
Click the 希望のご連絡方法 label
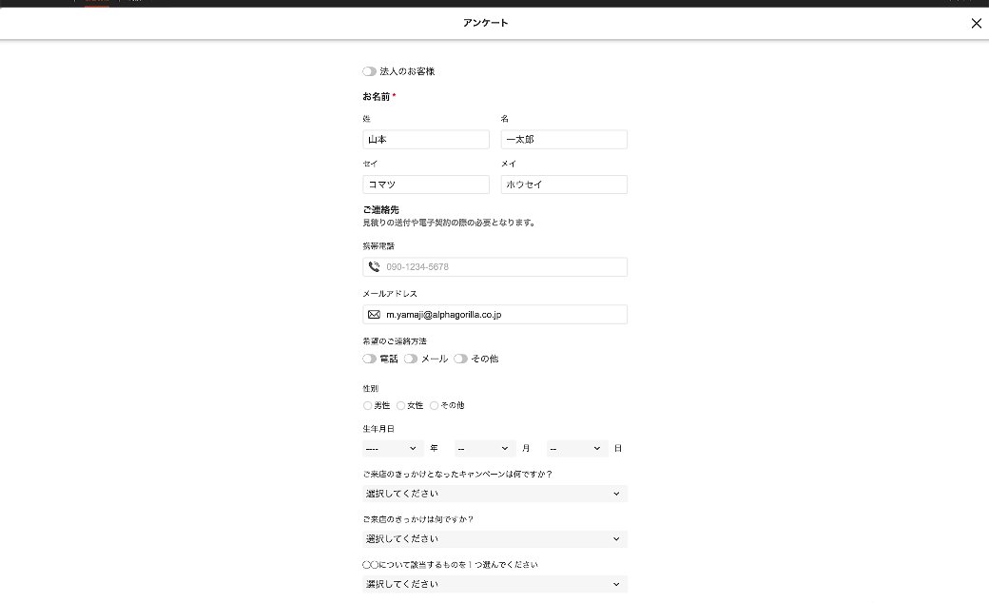tap(395, 341)
